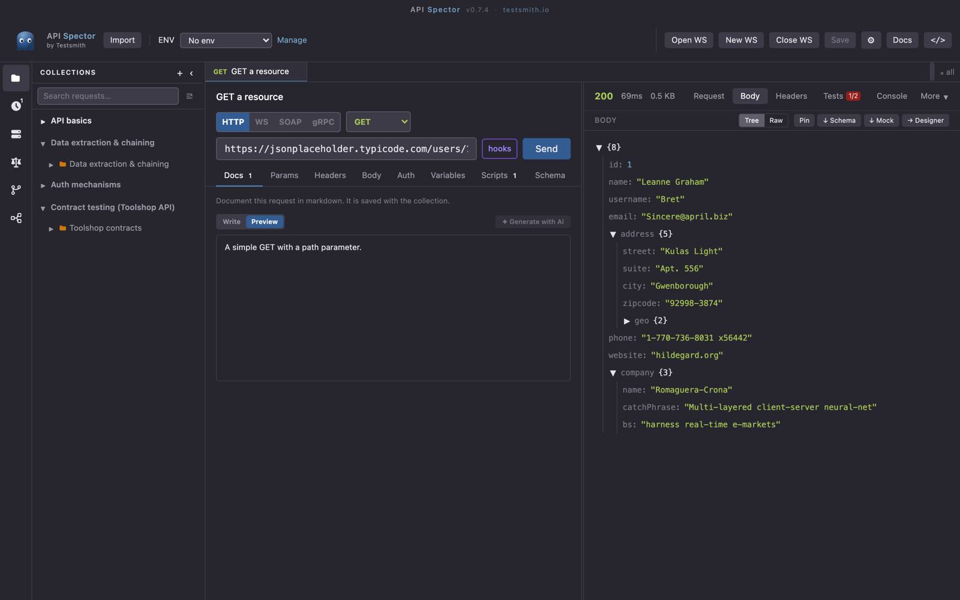Viewport: 960px width, 600px height.
Task: Send the GET request
Action: click(546, 149)
